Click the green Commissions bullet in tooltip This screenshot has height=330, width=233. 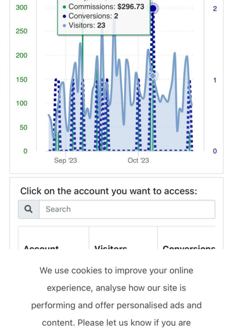tap(64, 7)
